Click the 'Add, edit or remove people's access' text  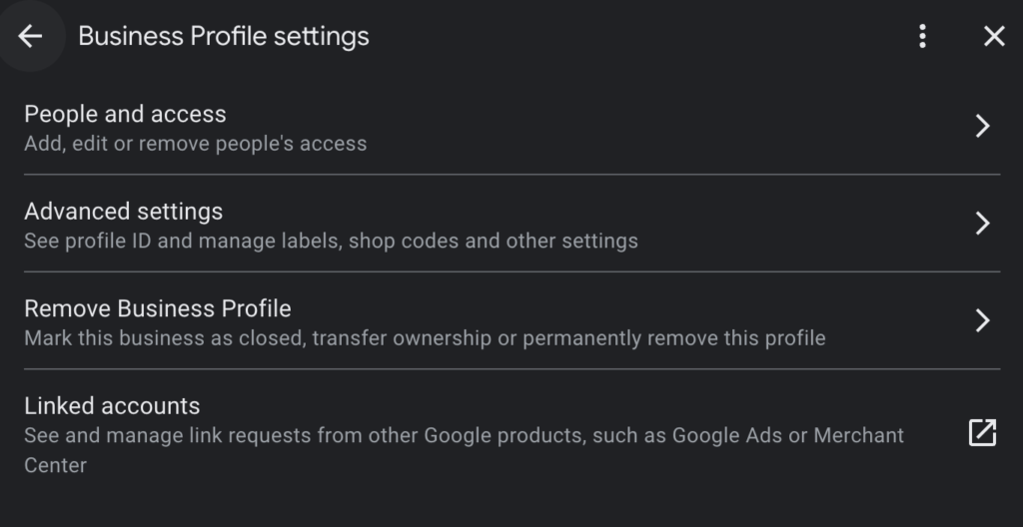tap(195, 144)
